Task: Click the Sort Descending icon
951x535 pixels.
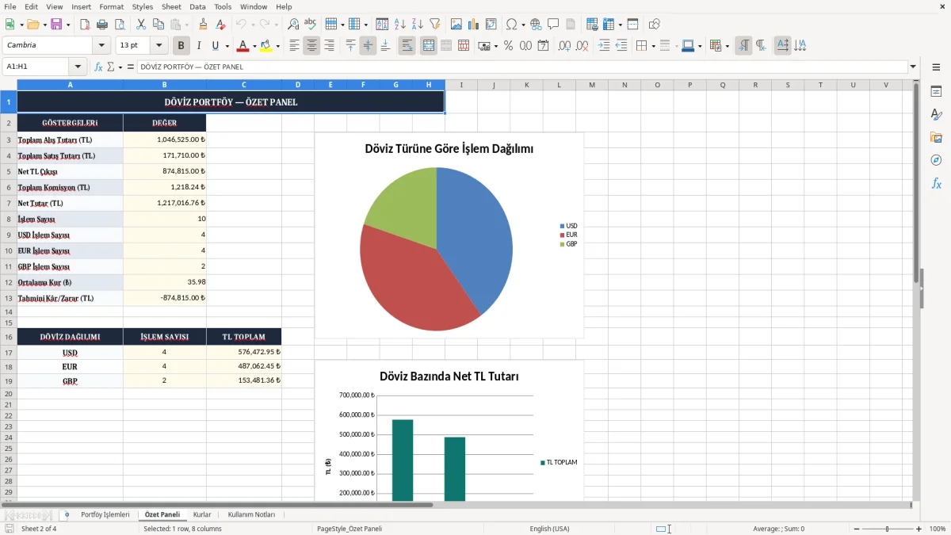Action: 418,25
